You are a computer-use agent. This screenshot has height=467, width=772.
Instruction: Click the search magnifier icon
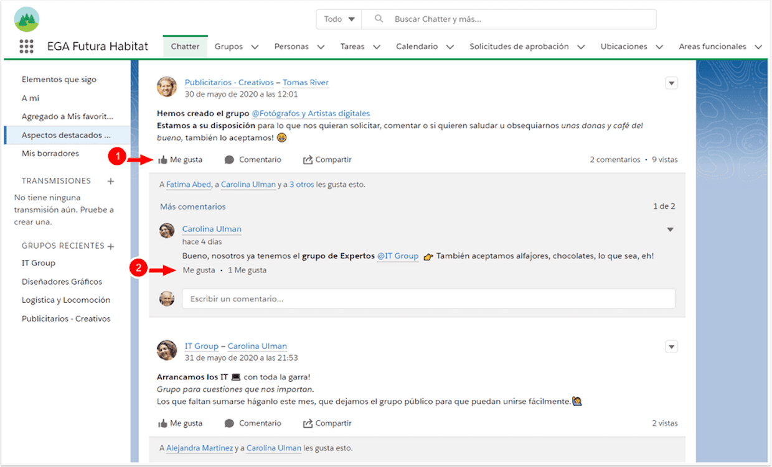(x=379, y=19)
